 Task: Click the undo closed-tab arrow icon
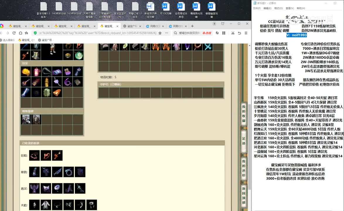[240, 33]
